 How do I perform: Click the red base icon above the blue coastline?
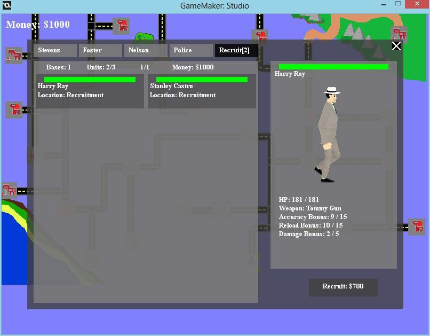[x=9, y=190]
